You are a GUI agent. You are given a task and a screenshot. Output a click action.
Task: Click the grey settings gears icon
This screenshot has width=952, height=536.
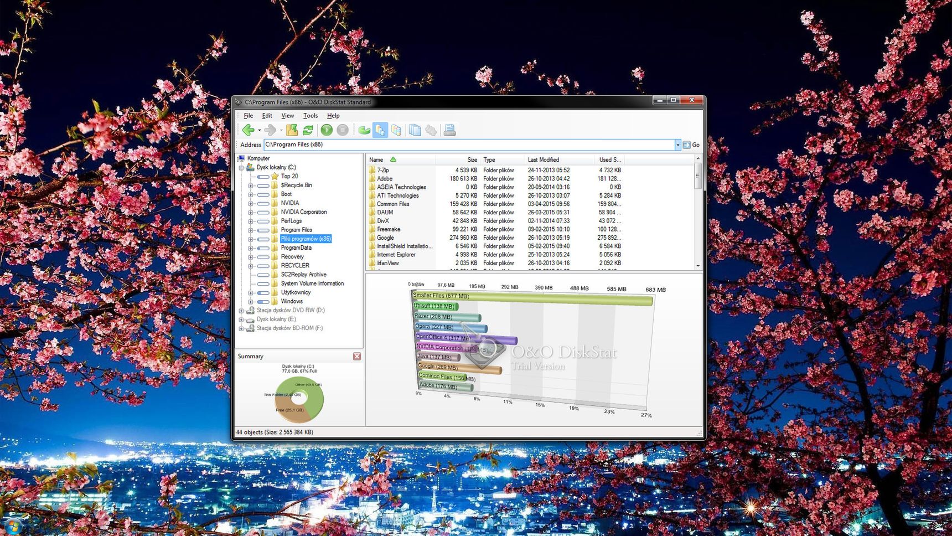click(x=431, y=130)
